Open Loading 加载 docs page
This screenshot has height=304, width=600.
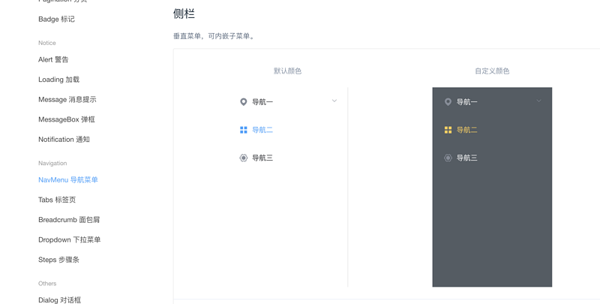(59, 80)
